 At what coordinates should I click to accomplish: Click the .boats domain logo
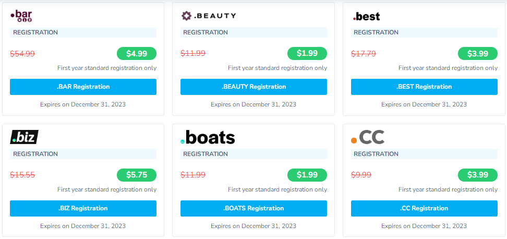[x=208, y=138]
